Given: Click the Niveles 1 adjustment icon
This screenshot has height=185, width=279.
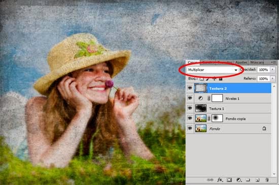Looking at the screenshot, I should point(200,98).
